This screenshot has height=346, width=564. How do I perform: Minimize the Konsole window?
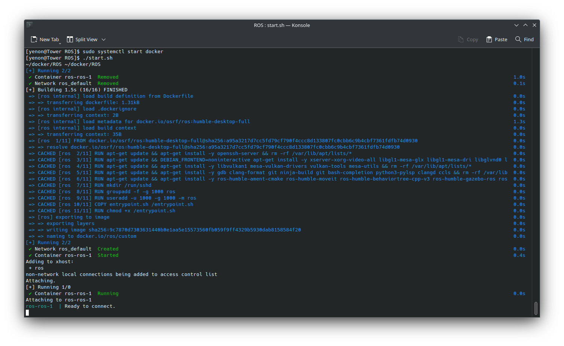[517, 25]
